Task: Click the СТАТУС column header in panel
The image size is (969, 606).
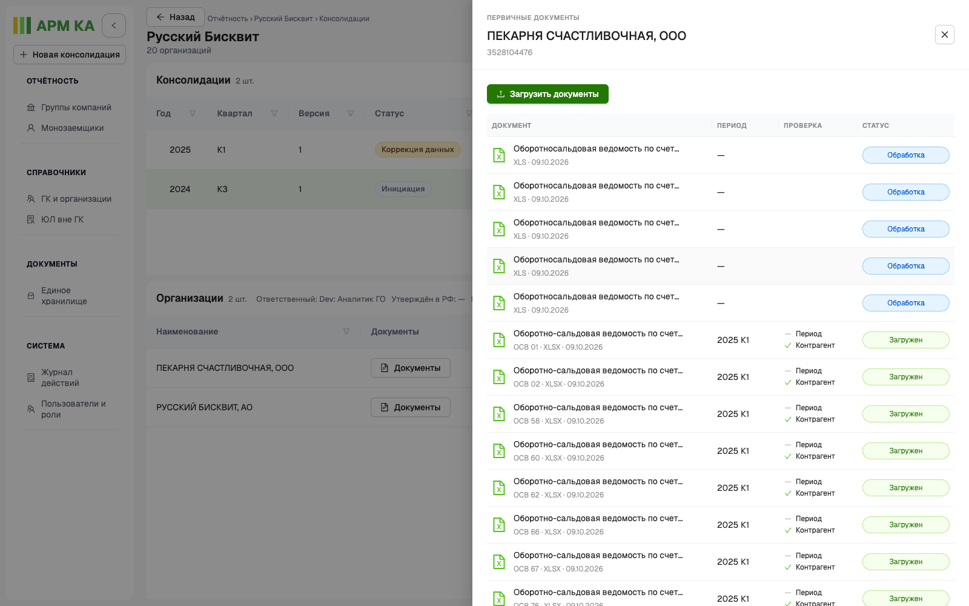Action: tap(876, 125)
